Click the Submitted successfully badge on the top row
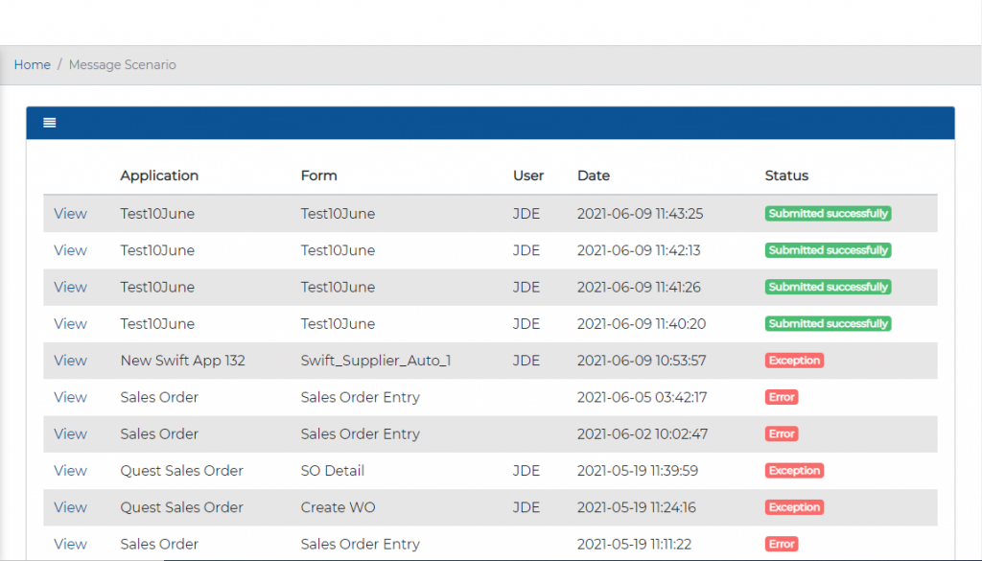This screenshot has width=982, height=561. (x=828, y=213)
